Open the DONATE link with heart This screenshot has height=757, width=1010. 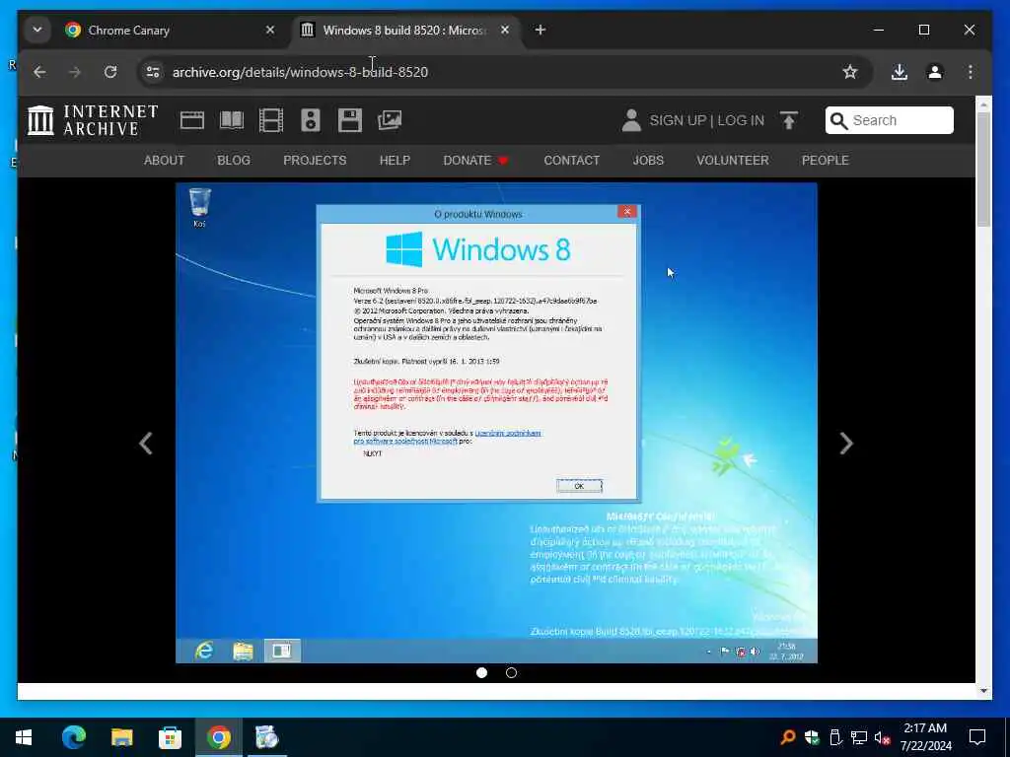476,161
